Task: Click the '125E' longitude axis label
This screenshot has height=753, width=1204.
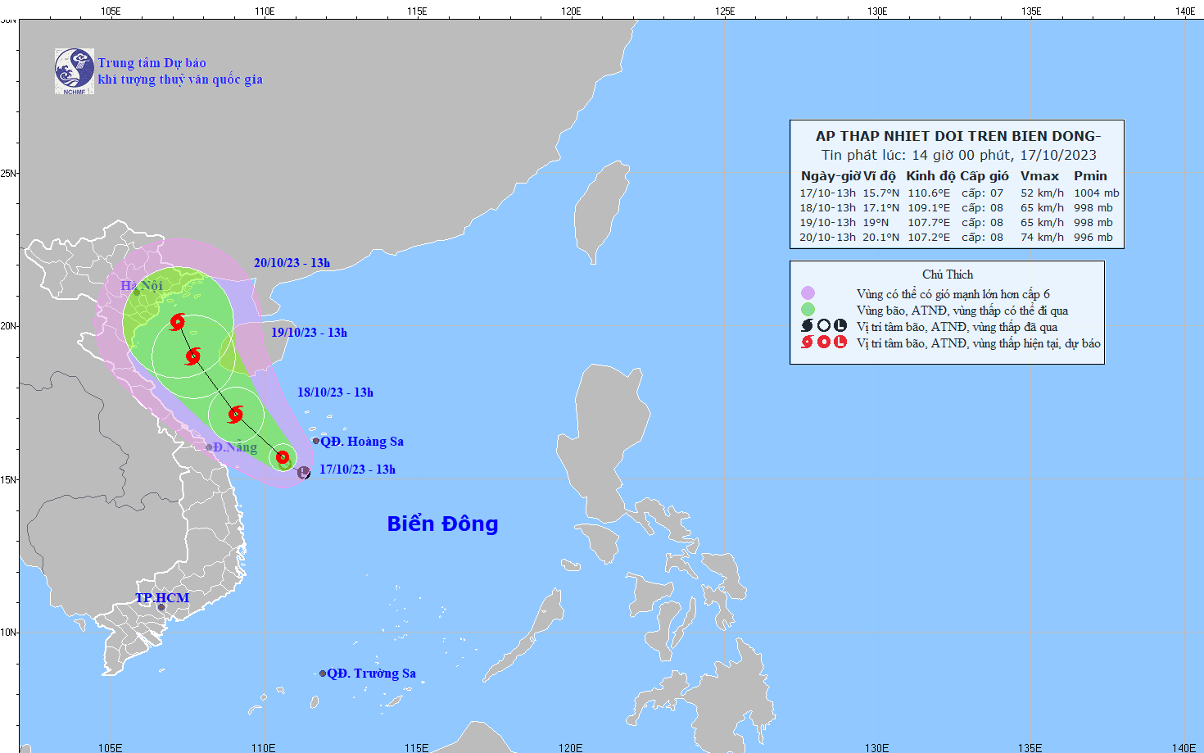Action: pos(724,11)
